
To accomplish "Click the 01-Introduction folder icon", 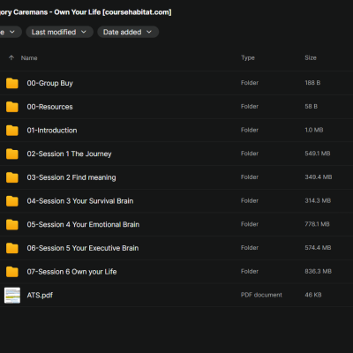I will coord(12,131).
